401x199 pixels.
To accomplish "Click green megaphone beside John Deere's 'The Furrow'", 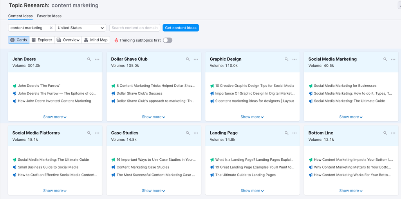I will pos(14,86).
